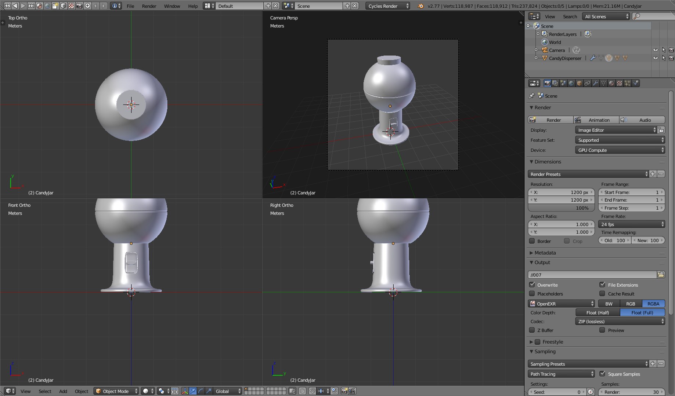Open the World tab in Properties editor
675x396 pixels.
click(x=571, y=83)
